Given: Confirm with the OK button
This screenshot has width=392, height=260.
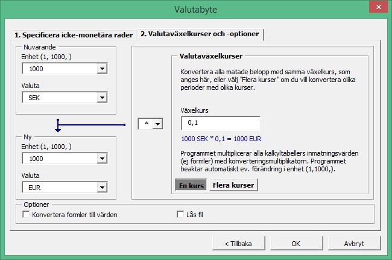Looking at the screenshot, I should point(296,244).
